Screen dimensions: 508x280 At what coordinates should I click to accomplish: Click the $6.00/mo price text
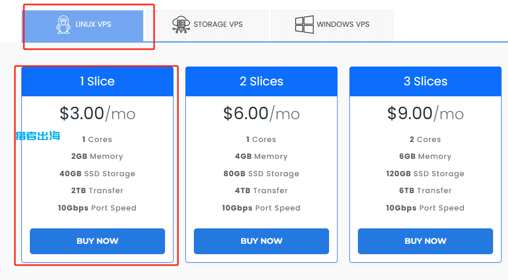[261, 114]
